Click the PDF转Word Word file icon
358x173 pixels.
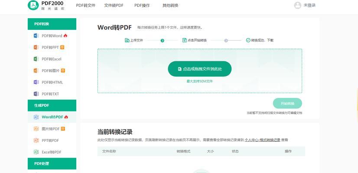(x=36, y=35)
